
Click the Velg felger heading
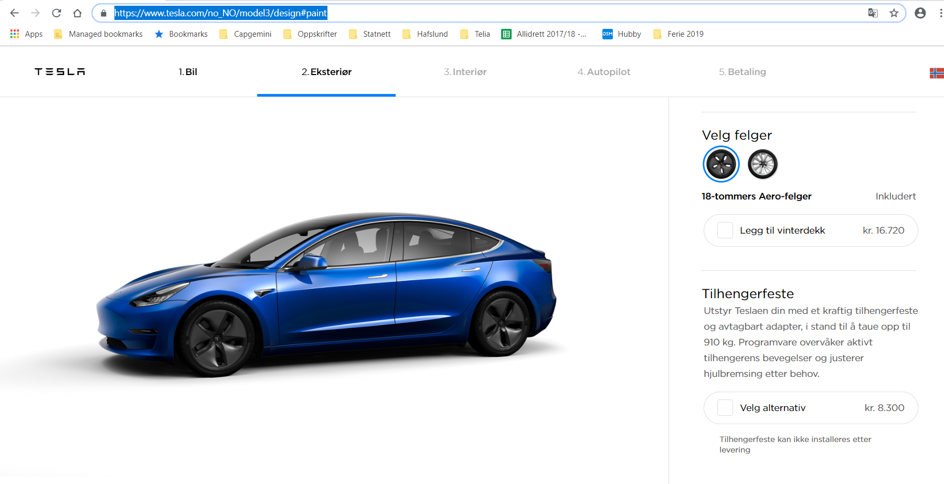pyautogui.click(x=737, y=135)
